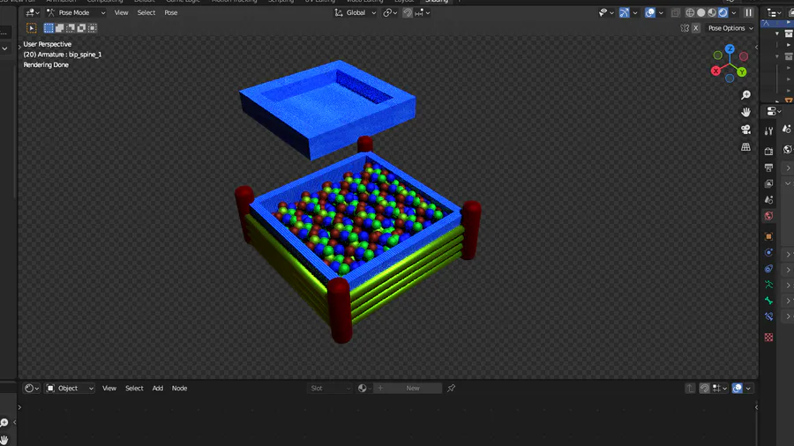Click the X axis on navigation gizmo

coord(715,71)
